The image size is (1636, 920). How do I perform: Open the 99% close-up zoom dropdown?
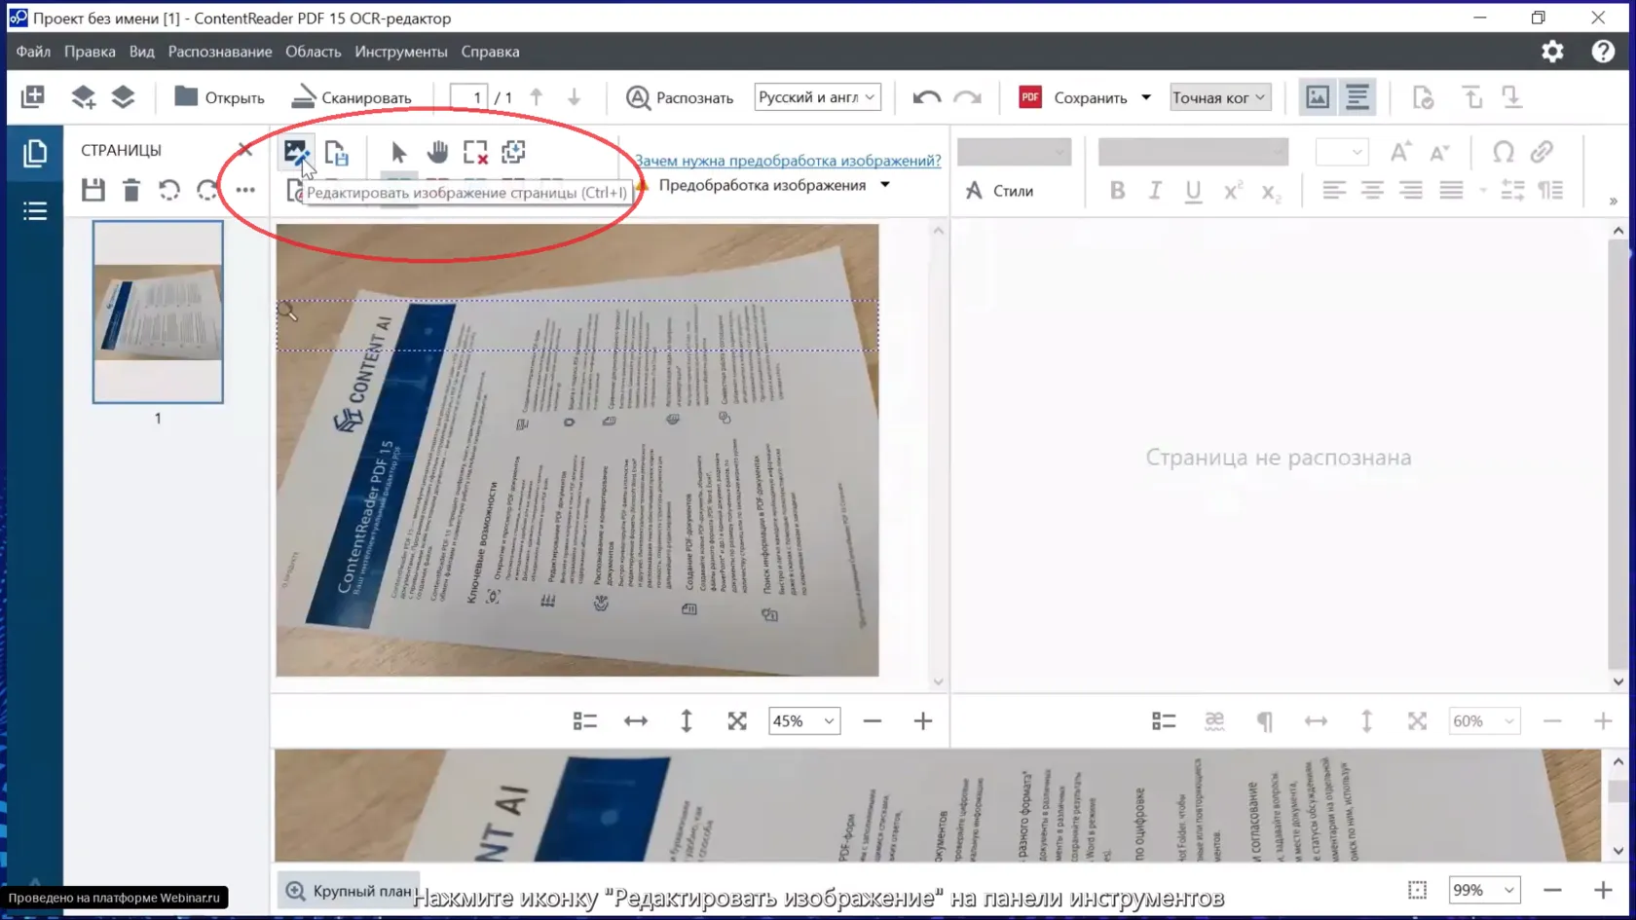(x=1484, y=890)
